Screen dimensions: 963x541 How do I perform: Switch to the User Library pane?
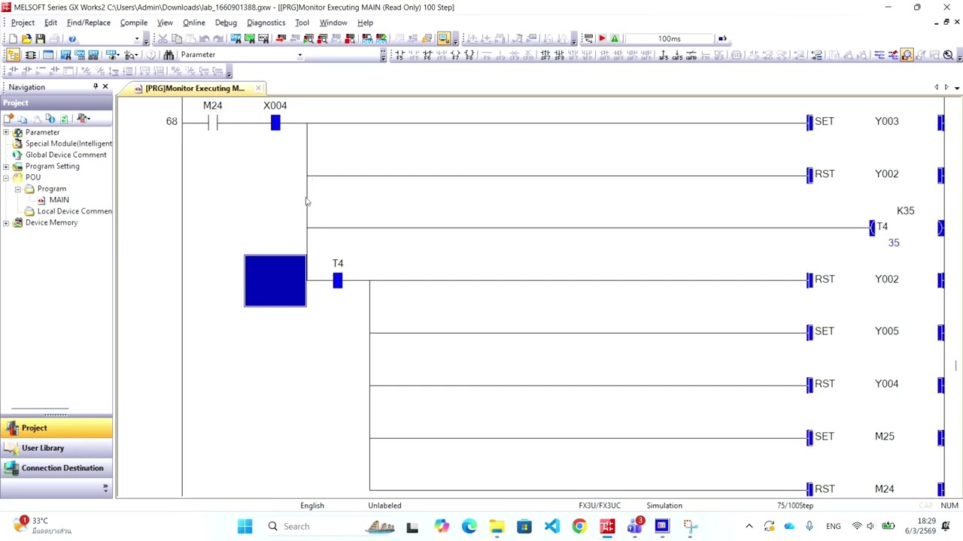pyautogui.click(x=56, y=448)
